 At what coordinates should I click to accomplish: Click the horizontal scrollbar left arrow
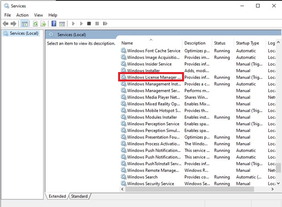(122, 189)
